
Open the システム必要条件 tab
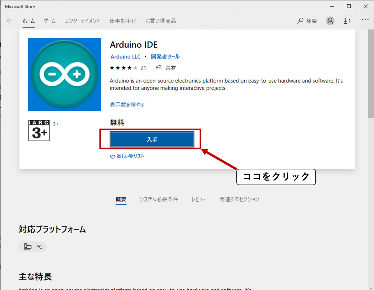tap(159, 199)
